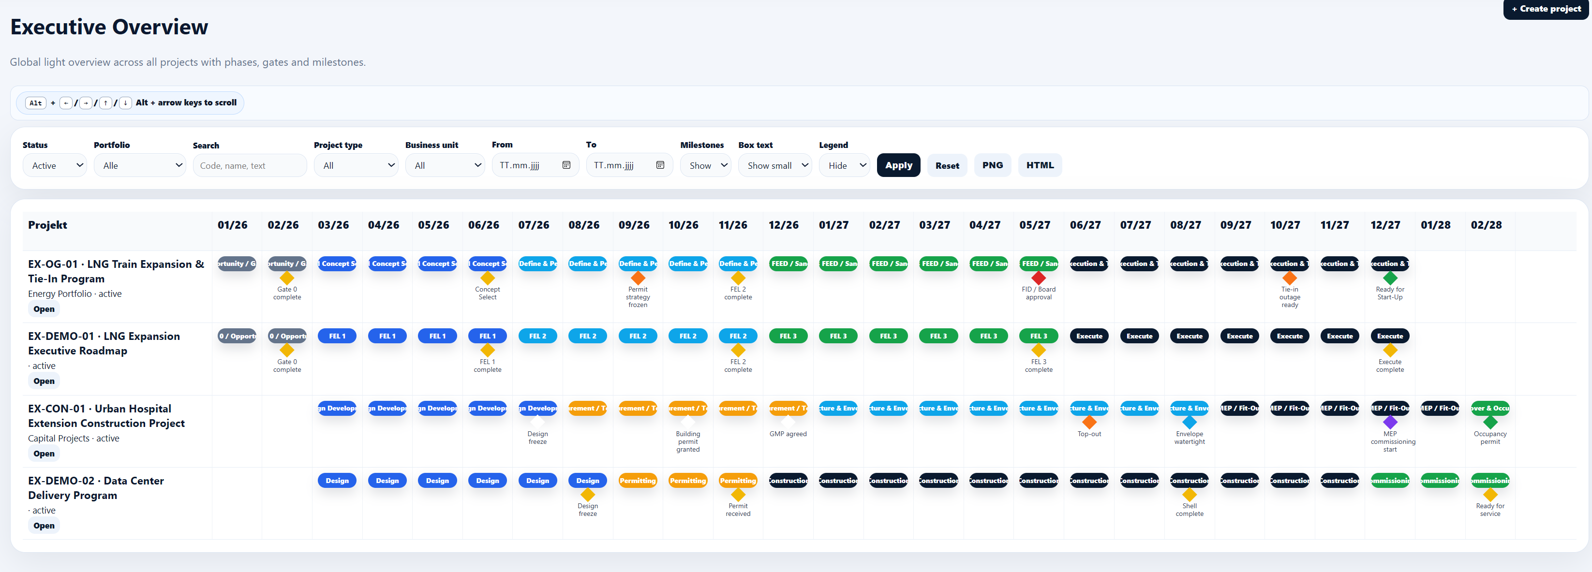The image size is (1592, 572).
Task: Open the Box text Show small dropdown
Action: click(x=775, y=165)
